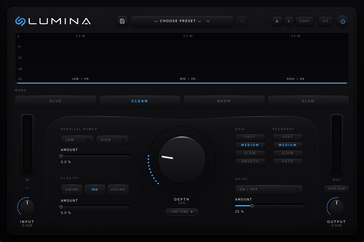364x242 pixels.
Task: Click the Input 0.0dB value
Action: click(27, 226)
